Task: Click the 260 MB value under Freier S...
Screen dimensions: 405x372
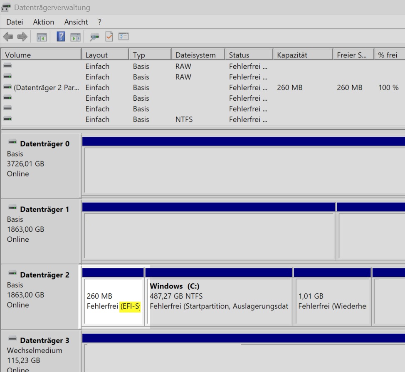Action: 349,88
